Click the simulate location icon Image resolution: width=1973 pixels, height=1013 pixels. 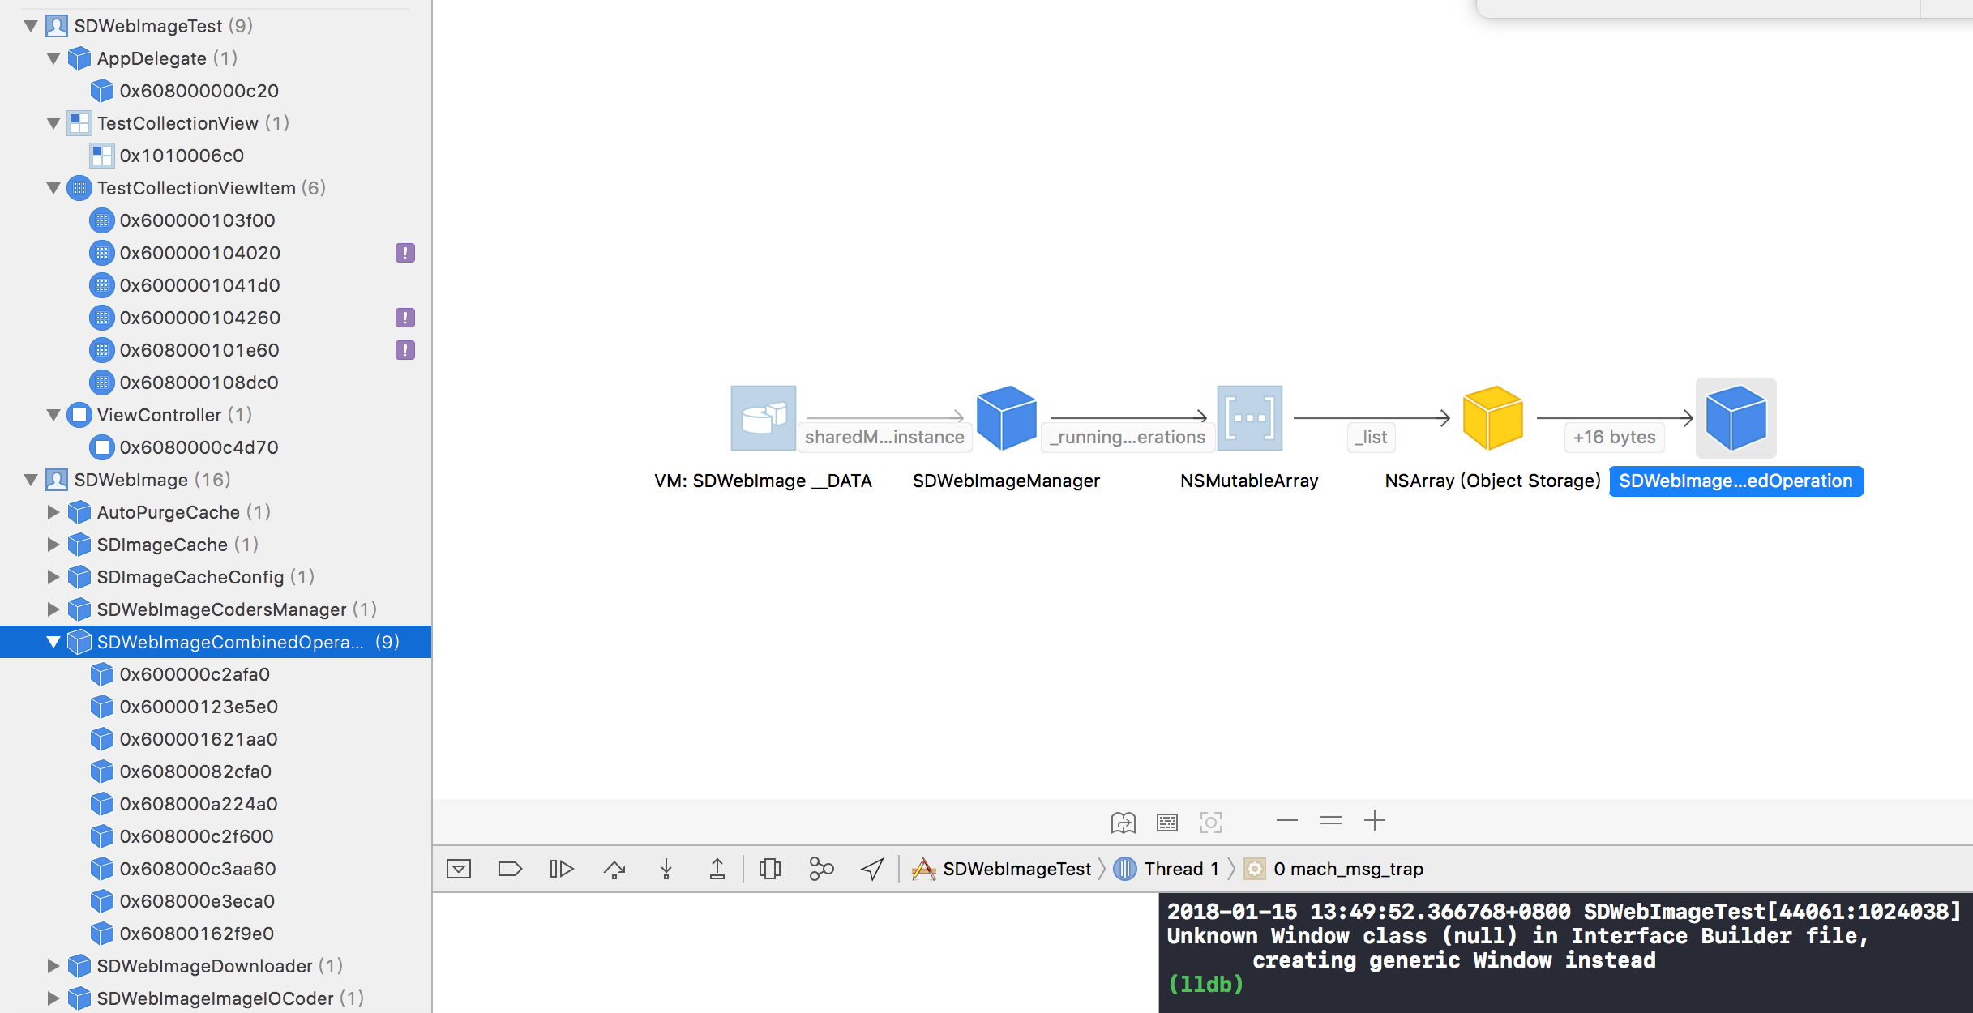pyautogui.click(x=871, y=868)
